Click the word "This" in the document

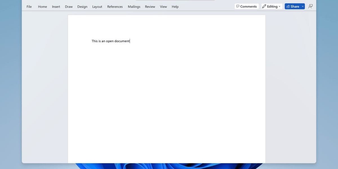[x=95, y=41]
